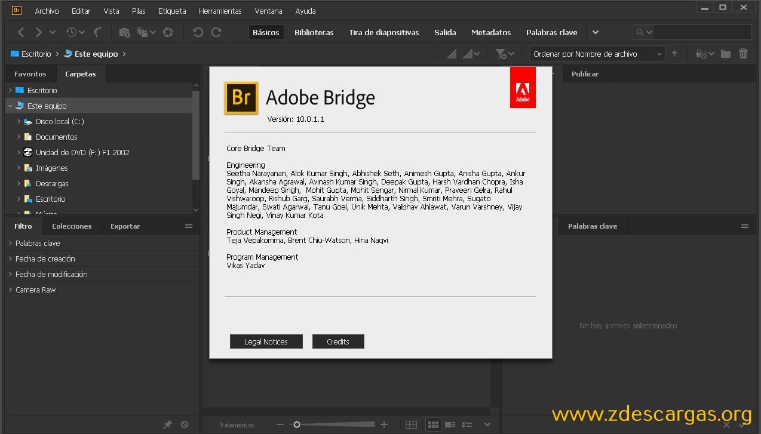Expand Palabras clave filter section
This screenshot has height=434, width=761.
point(10,243)
